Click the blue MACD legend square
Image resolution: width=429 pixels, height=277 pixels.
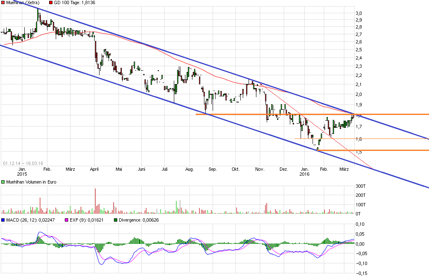[3, 220]
